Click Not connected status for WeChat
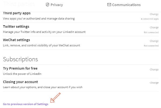The image size is (161, 108). (151, 46)
